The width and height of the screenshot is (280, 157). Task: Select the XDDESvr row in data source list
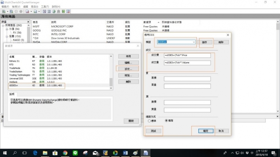[x=59, y=85]
